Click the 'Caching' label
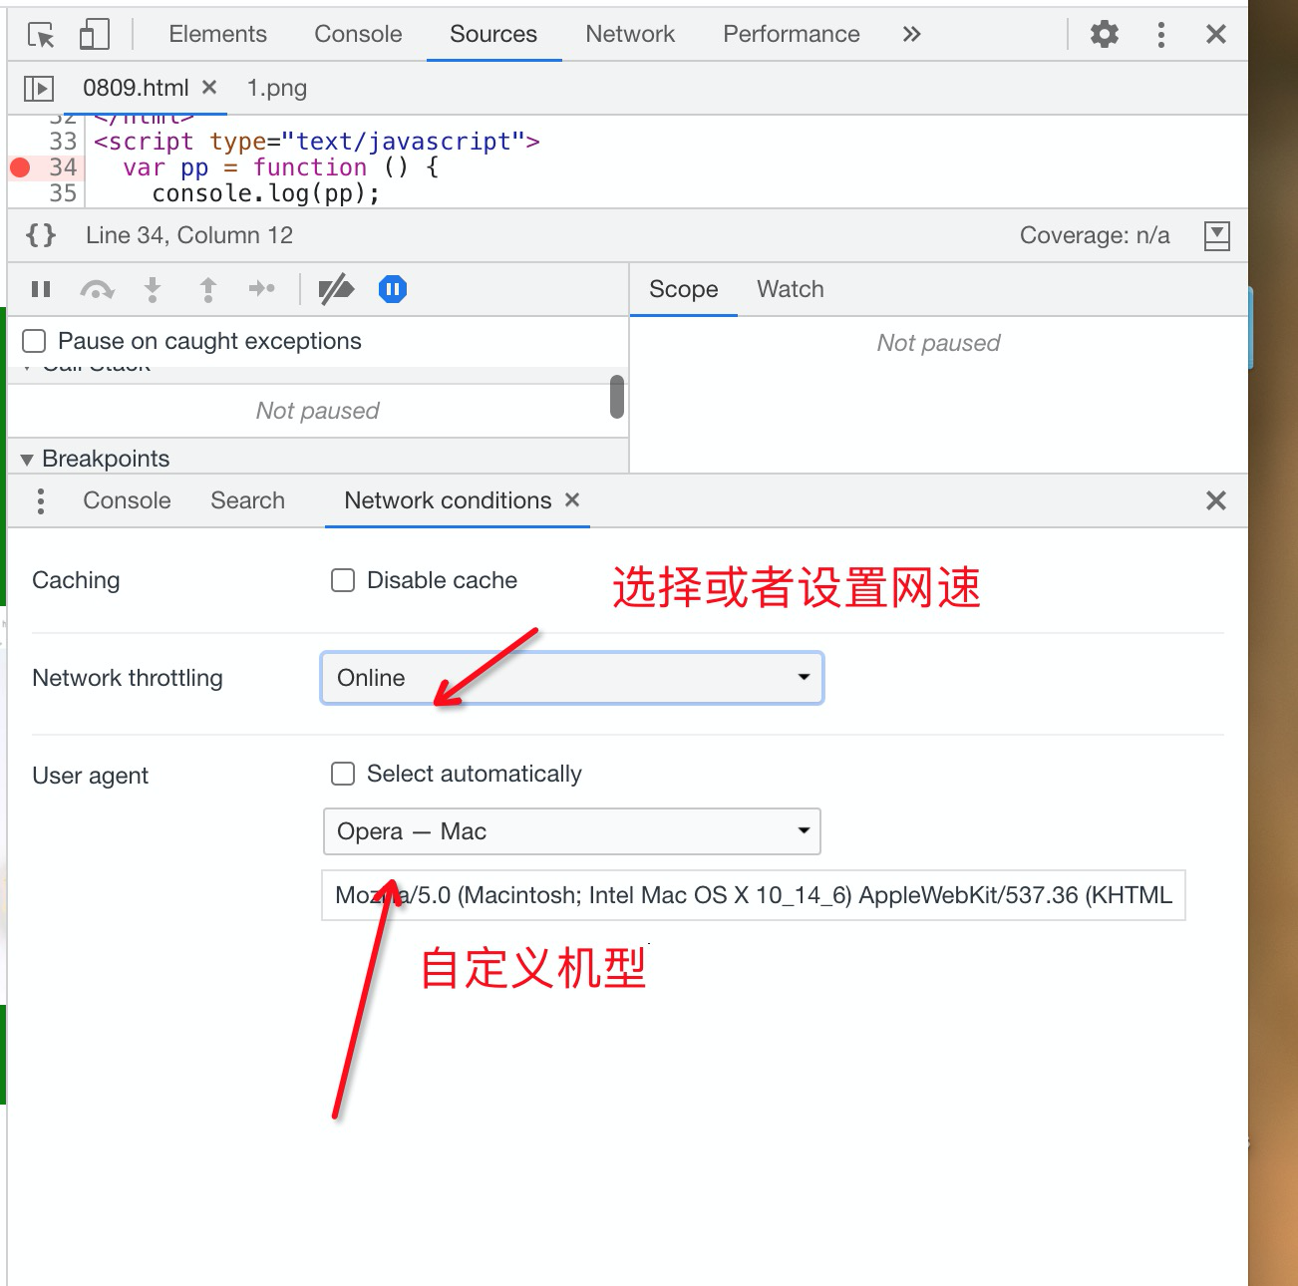The image size is (1298, 1286). (x=76, y=580)
